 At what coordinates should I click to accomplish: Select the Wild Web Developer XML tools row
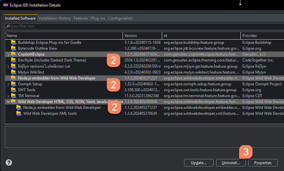click(144, 113)
